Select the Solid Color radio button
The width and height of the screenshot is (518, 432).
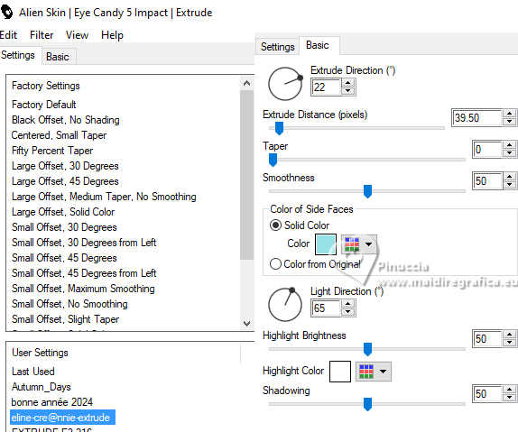[x=275, y=225]
